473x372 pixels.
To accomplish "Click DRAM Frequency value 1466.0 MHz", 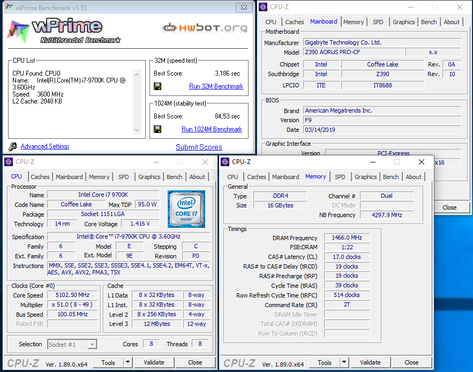I will coord(347,237).
